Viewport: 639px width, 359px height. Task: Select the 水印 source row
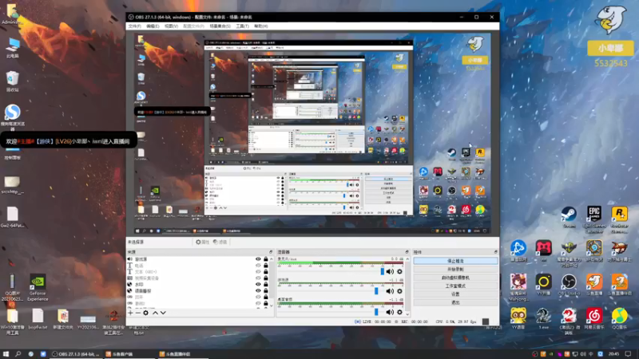coord(197,285)
